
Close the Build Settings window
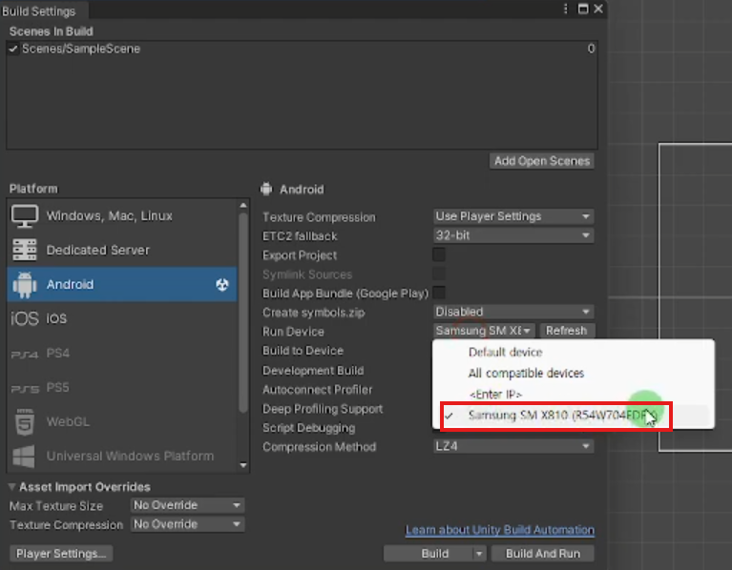598,9
